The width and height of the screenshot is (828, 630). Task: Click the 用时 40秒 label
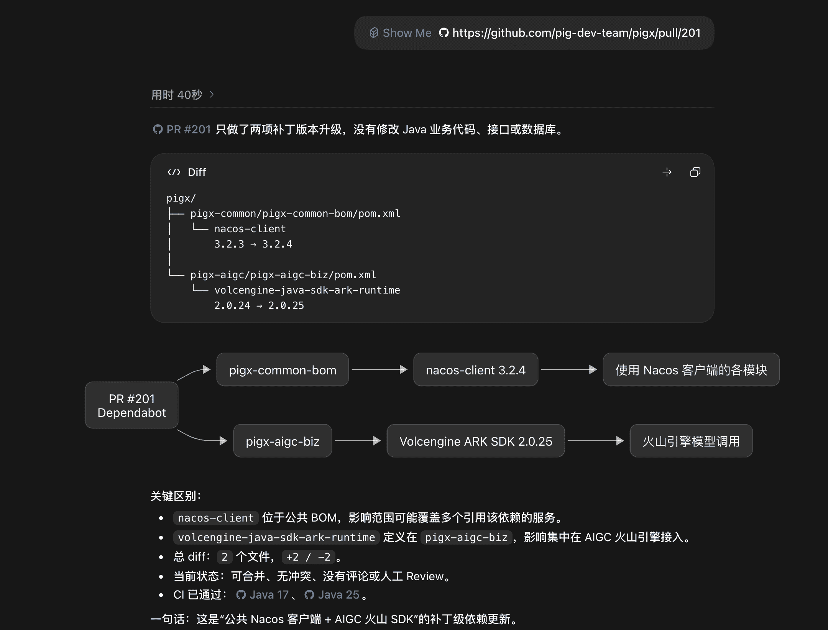177,95
